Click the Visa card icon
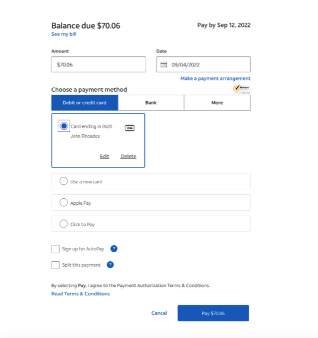This screenshot has height=338, width=318. (130, 128)
